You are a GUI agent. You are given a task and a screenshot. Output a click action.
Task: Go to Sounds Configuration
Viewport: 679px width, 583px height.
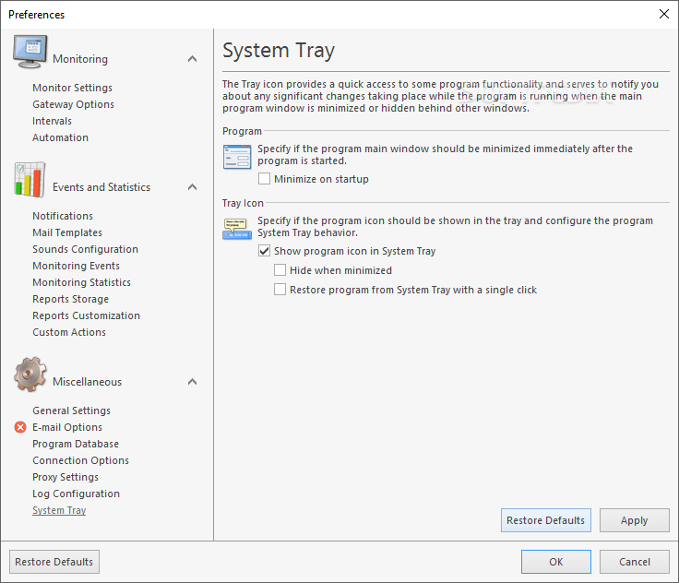[85, 249]
